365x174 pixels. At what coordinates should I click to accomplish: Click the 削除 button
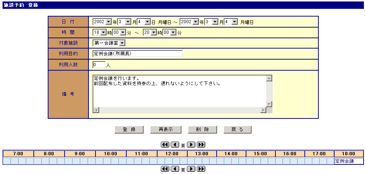(203, 130)
